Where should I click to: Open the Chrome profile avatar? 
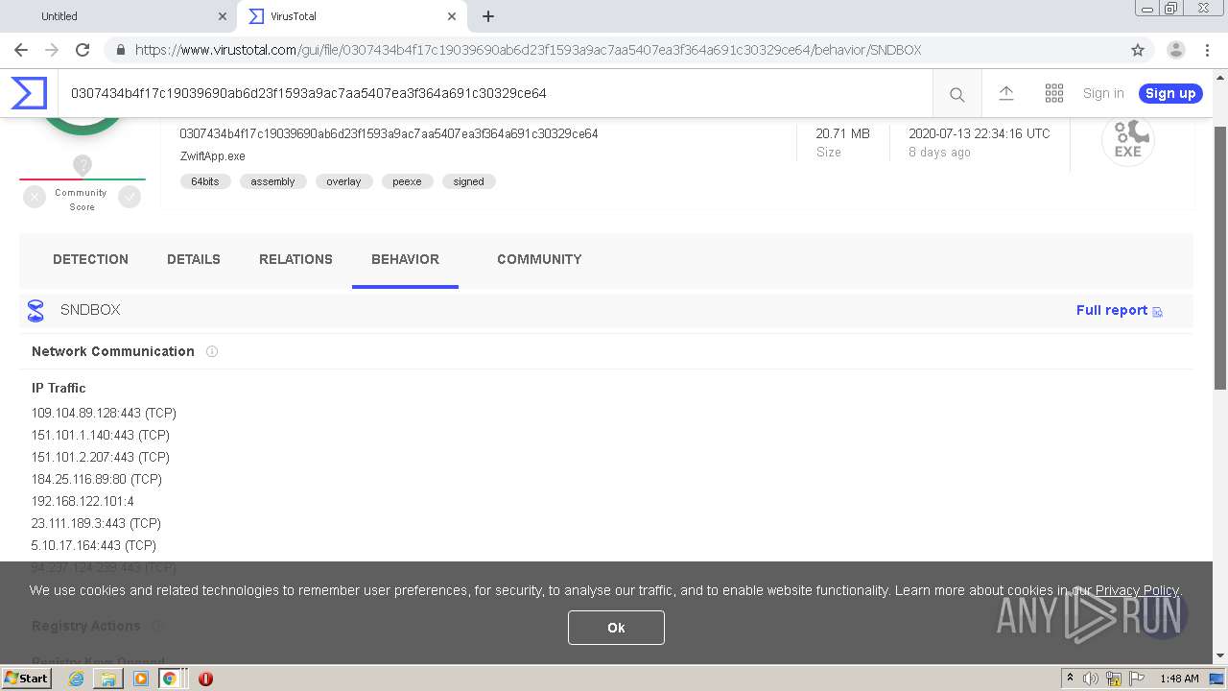[x=1175, y=50]
